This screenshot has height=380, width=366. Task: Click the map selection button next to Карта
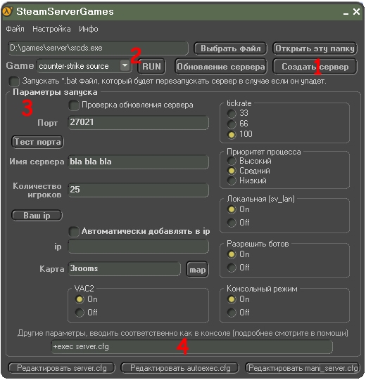[x=198, y=270]
